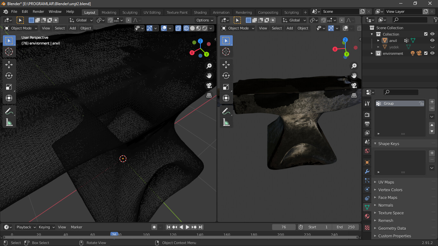Switch left viewport to wireframe shading
This screenshot has width=438, height=246.
tap(186, 28)
